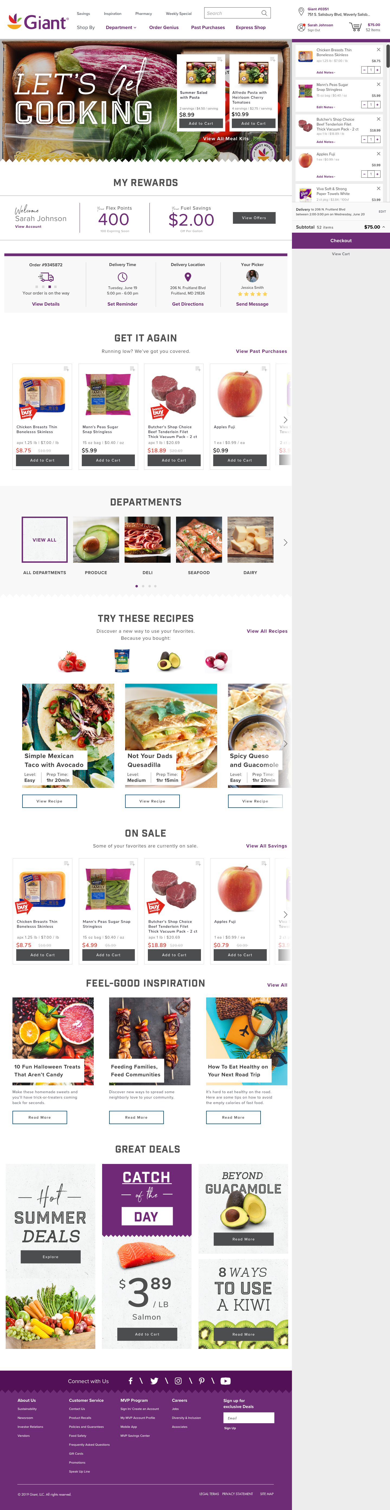Open Past Purchases in navigation

[x=208, y=28]
